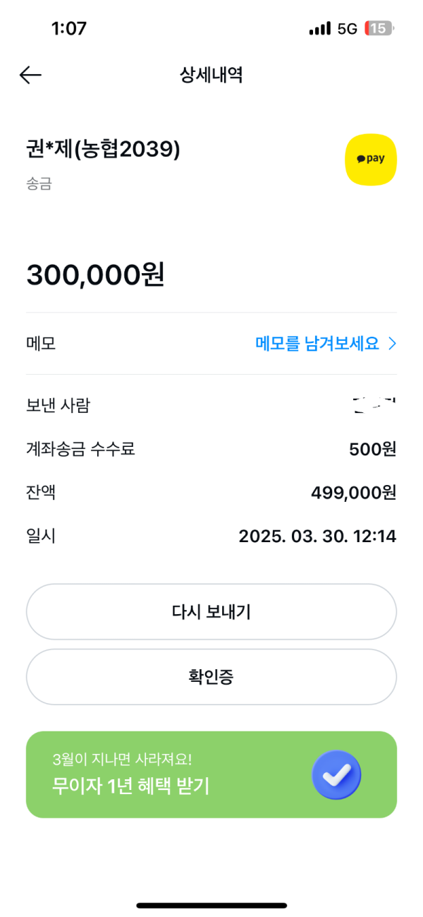Tap the cellular signal bars icon
The width and height of the screenshot is (423, 917).
coord(319,28)
